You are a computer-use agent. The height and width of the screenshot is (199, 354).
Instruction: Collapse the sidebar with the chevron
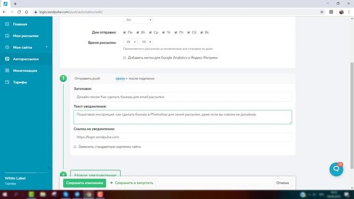point(49,167)
